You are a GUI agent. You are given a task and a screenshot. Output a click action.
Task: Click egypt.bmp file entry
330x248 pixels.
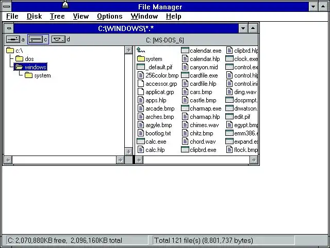click(242, 125)
